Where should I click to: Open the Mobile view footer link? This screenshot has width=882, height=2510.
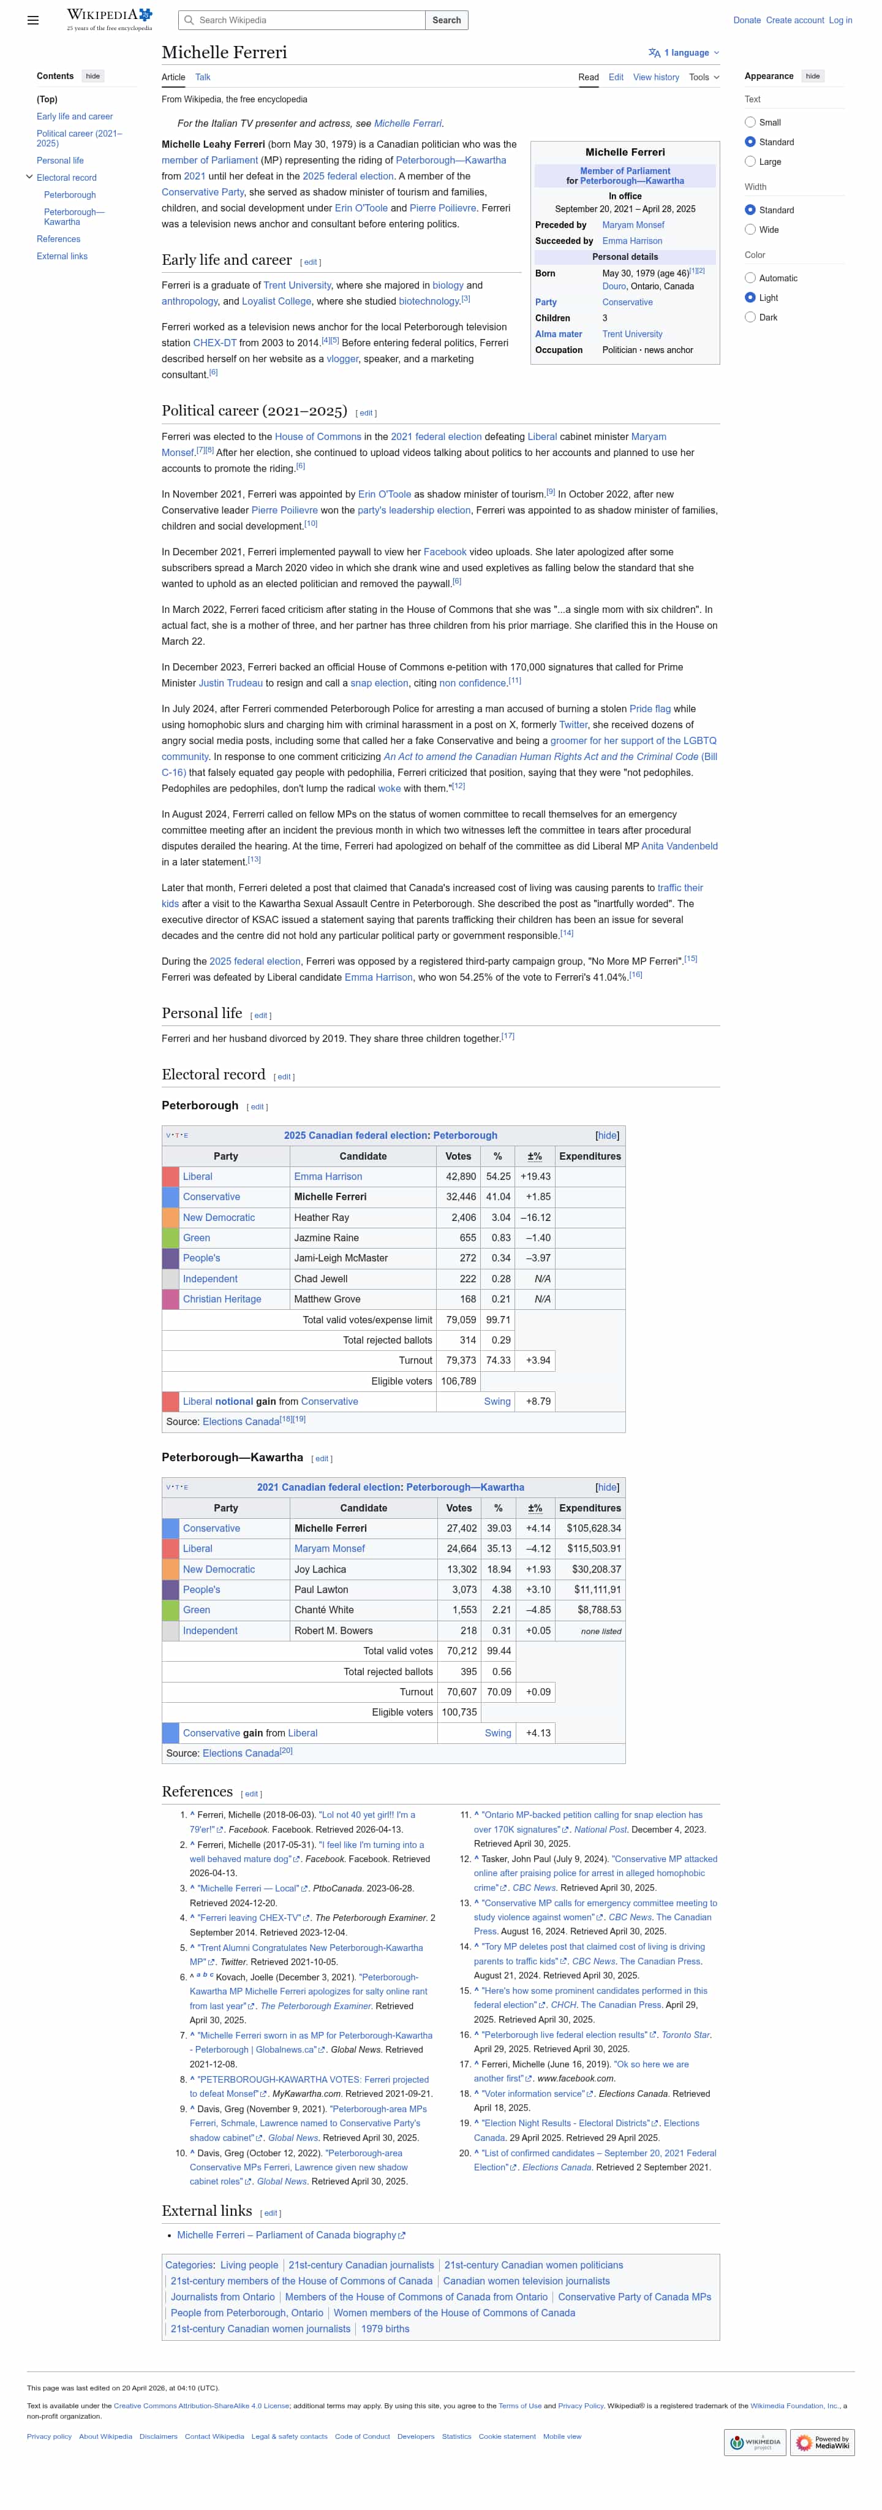coord(562,2437)
